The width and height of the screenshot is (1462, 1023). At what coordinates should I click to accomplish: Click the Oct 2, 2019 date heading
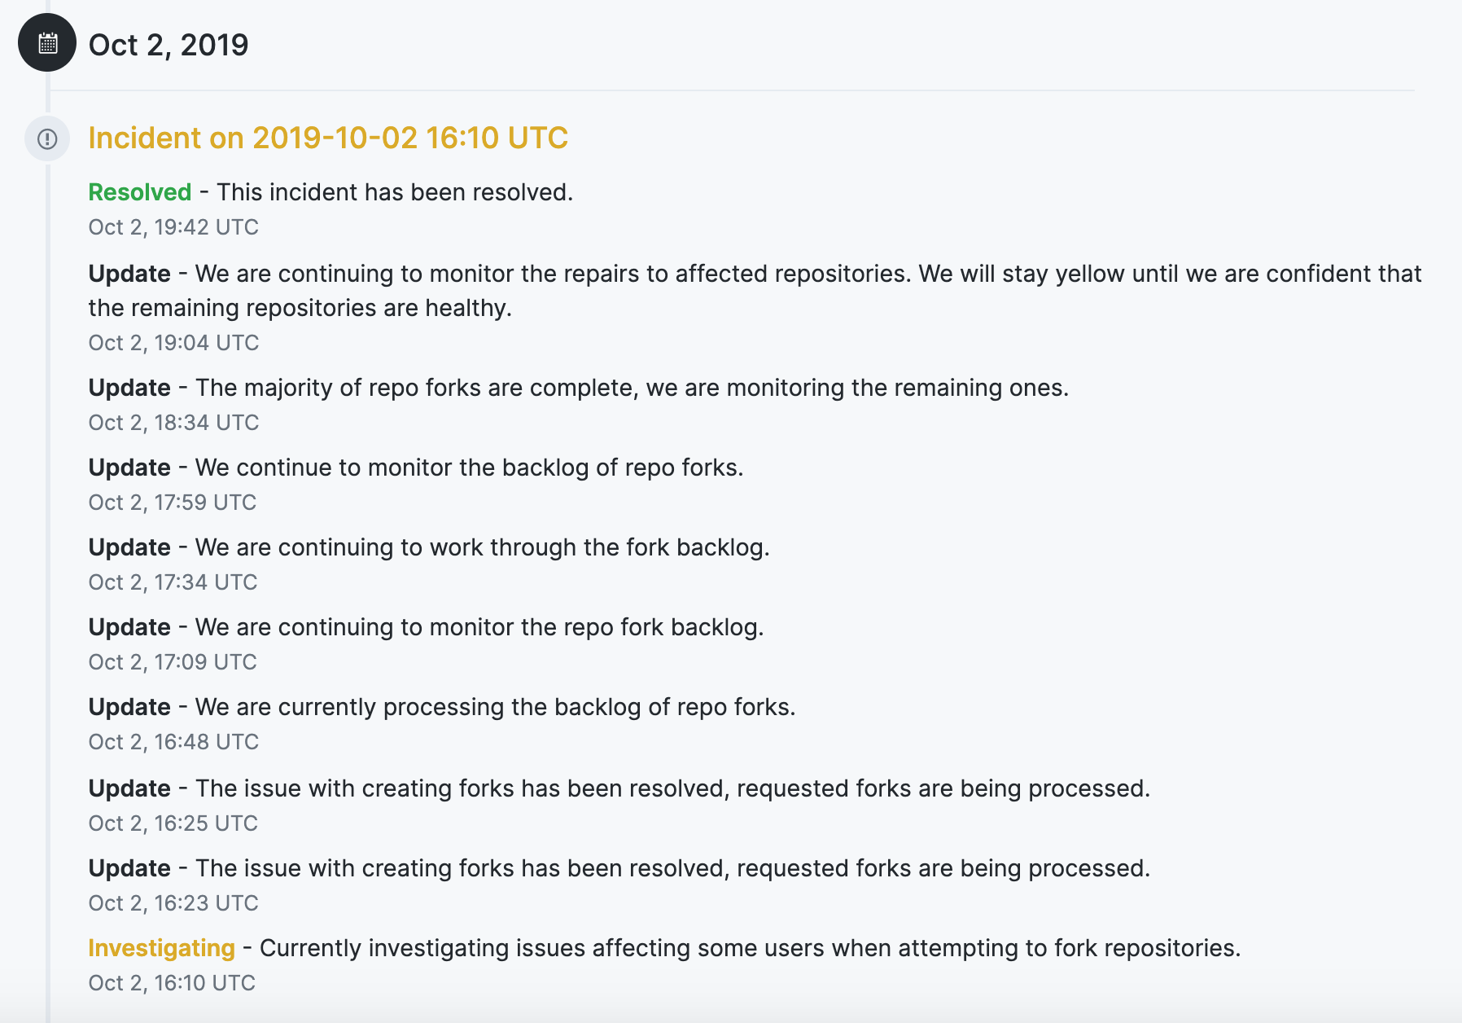pyautogui.click(x=169, y=45)
